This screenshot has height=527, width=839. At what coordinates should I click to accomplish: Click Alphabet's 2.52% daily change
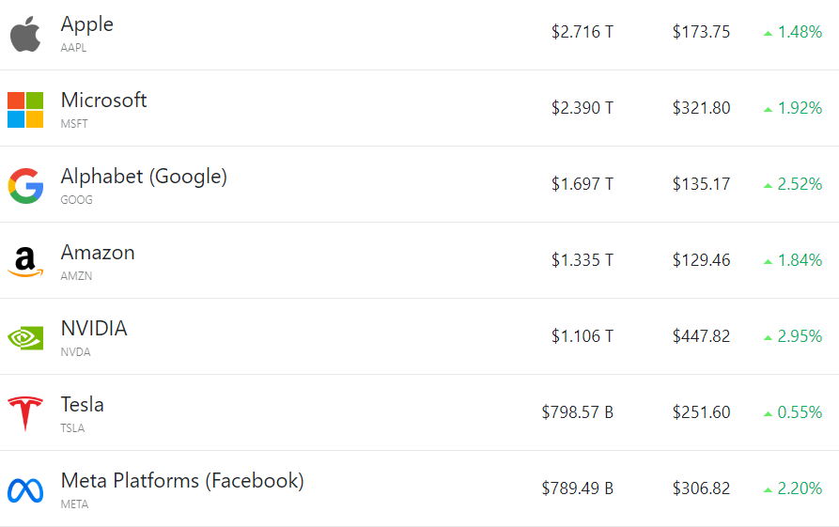click(x=800, y=184)
